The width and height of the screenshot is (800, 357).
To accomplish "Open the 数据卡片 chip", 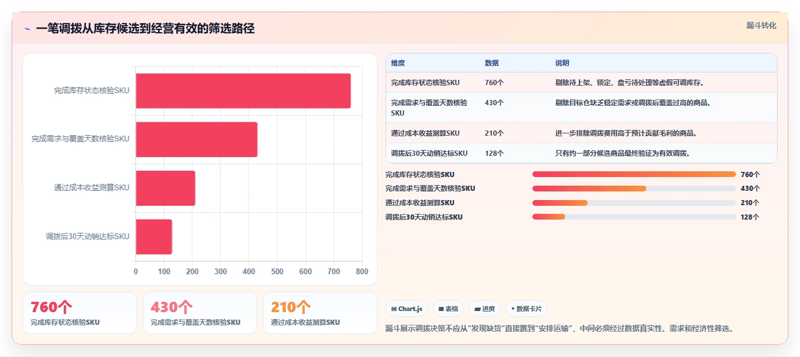I will (x=527, y=309).
